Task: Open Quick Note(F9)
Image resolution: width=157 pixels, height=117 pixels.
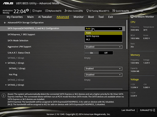Action: pyautogui.click(x=121, y=11)
